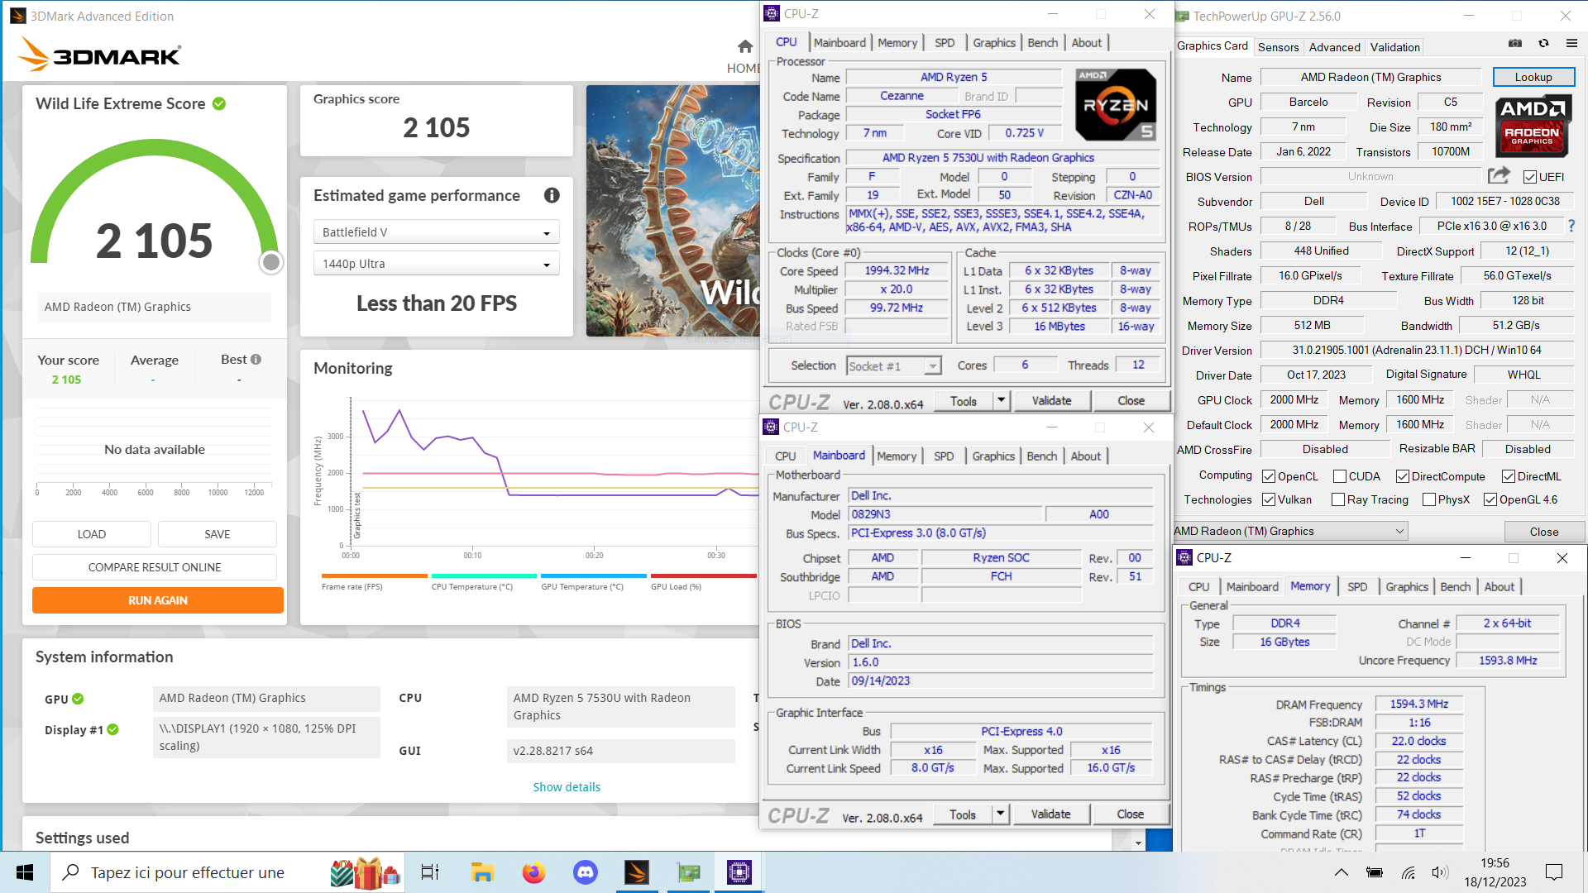Viewport: 1588px width, 893px height.
Task: Click the LOAD button in 3DMark
Action: click(x=92, y=534)
